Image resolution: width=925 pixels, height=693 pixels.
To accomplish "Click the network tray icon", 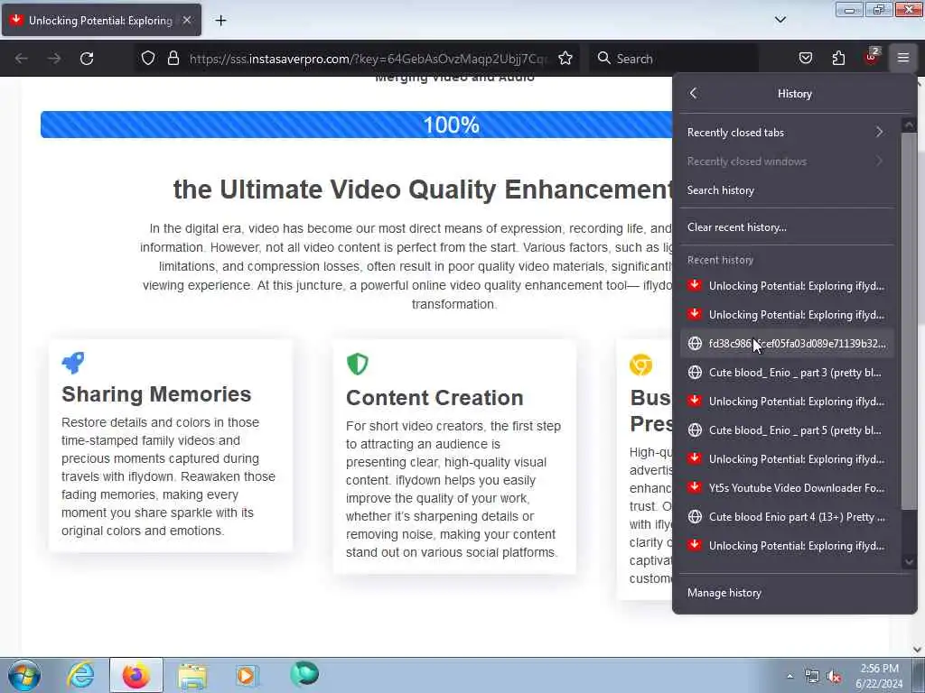I will click(812, 677).
